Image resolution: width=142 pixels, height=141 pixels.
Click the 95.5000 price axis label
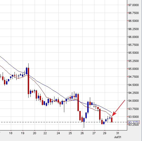point(134,53)
